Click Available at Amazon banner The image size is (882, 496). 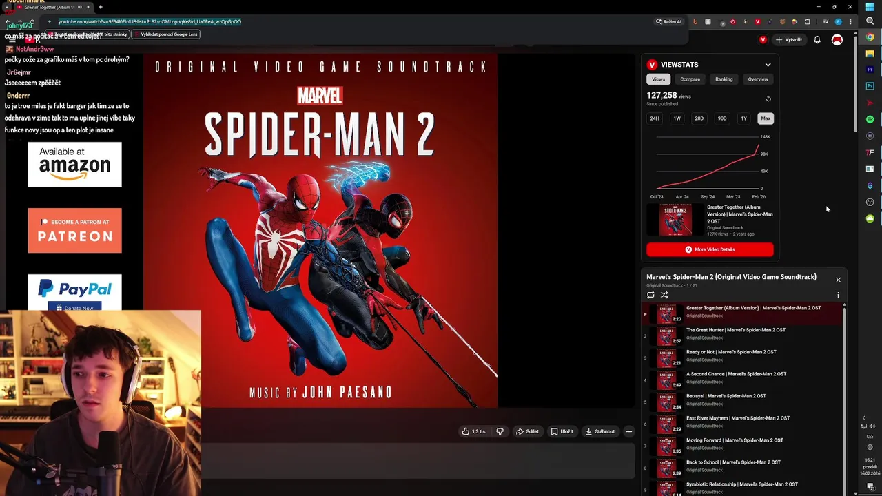tap(74, 164)
